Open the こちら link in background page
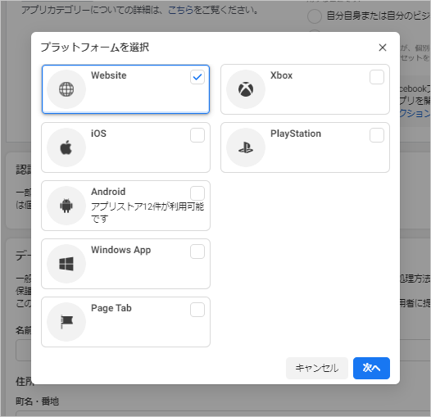 180,10
